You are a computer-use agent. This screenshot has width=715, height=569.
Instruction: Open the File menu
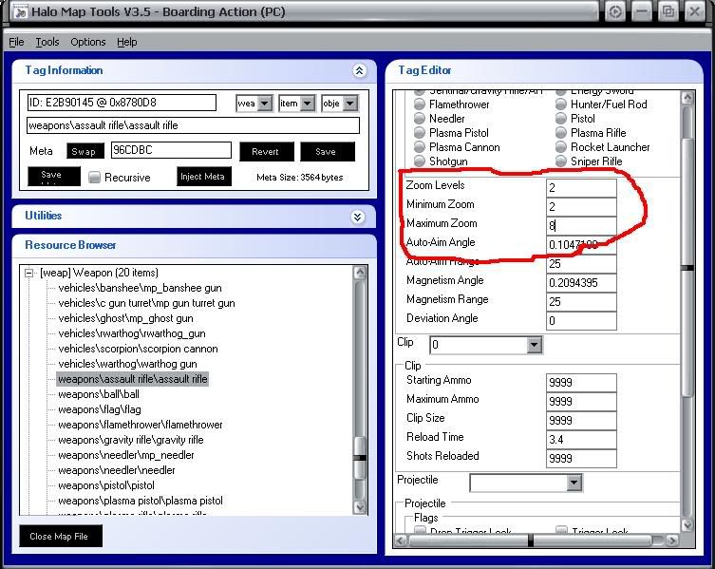pyautogui.click(x=16, y=42)
